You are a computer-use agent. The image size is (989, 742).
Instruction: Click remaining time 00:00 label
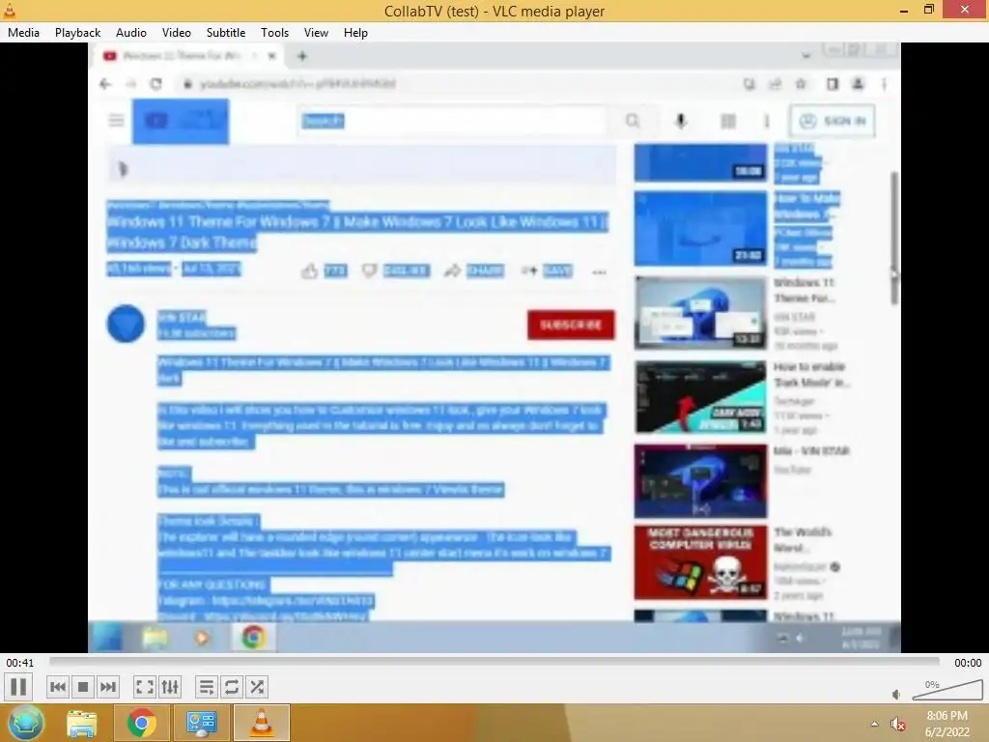point(968,663)
